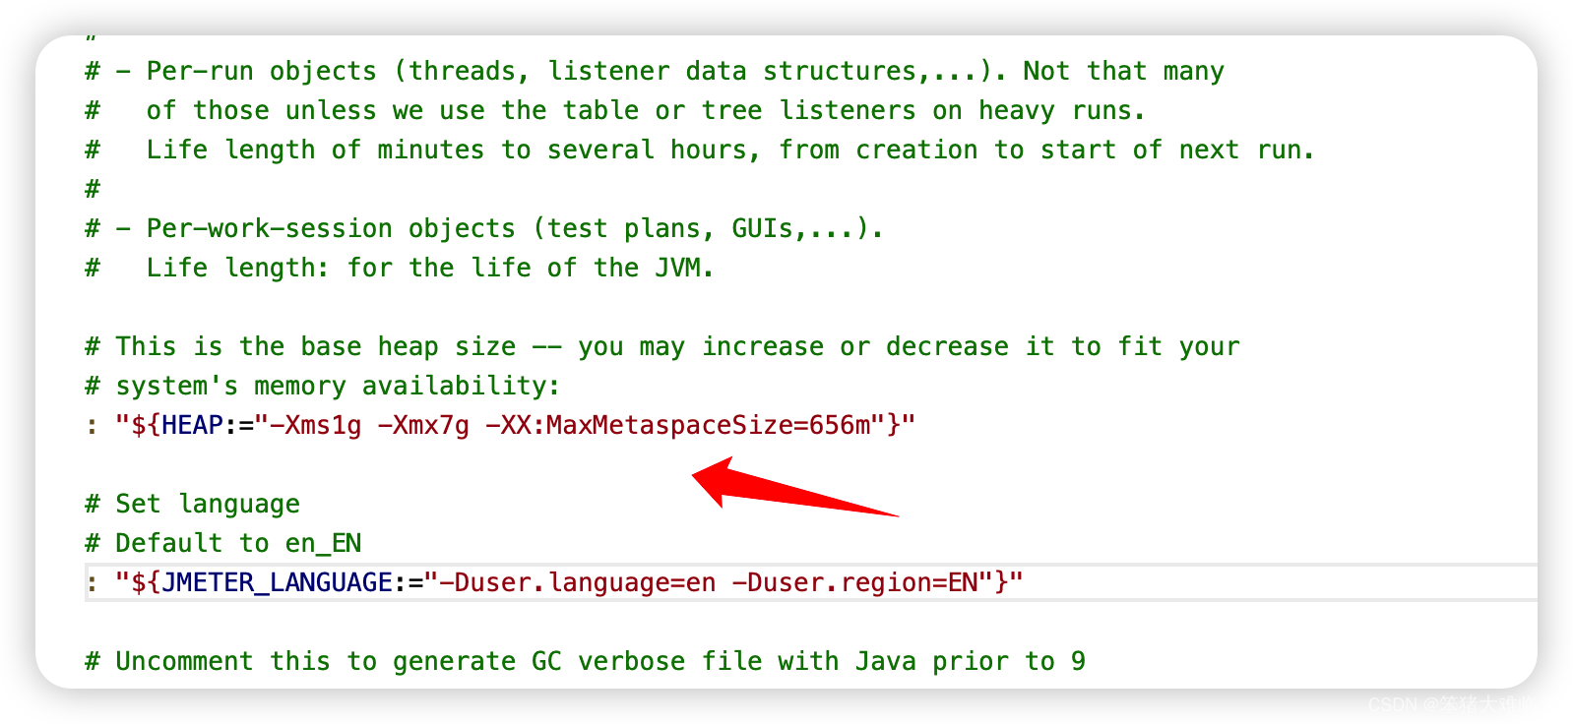Click the "-Xms1g" value in the HEAP line
This screenshot has height=724, width=1573.
point(315,425)
